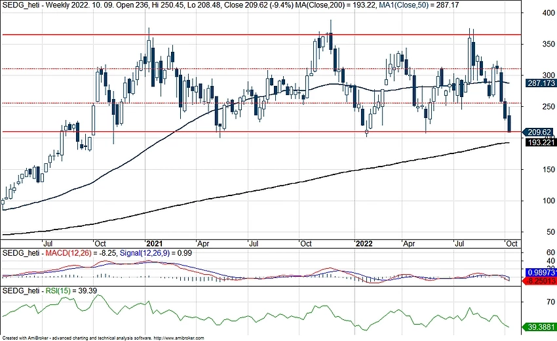
Task: Click the 39.3881 RSI value label
Action: tap(541, 327)
